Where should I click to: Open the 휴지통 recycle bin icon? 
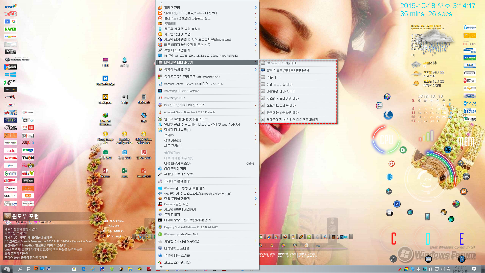click(125, 62)
